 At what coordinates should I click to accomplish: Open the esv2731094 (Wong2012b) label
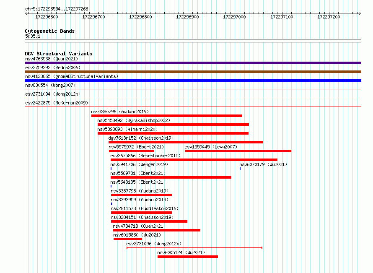(53, 94)
